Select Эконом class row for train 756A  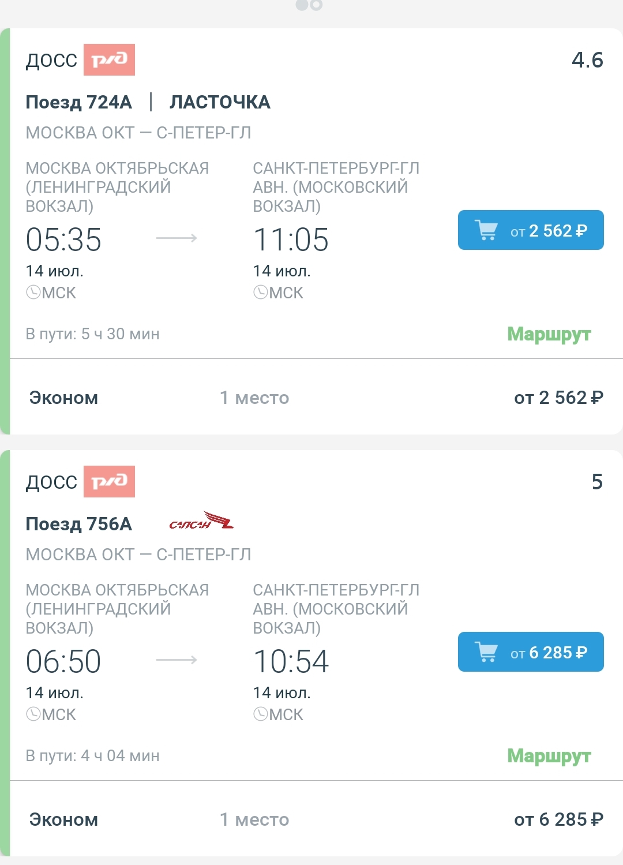tap(63, 819)
